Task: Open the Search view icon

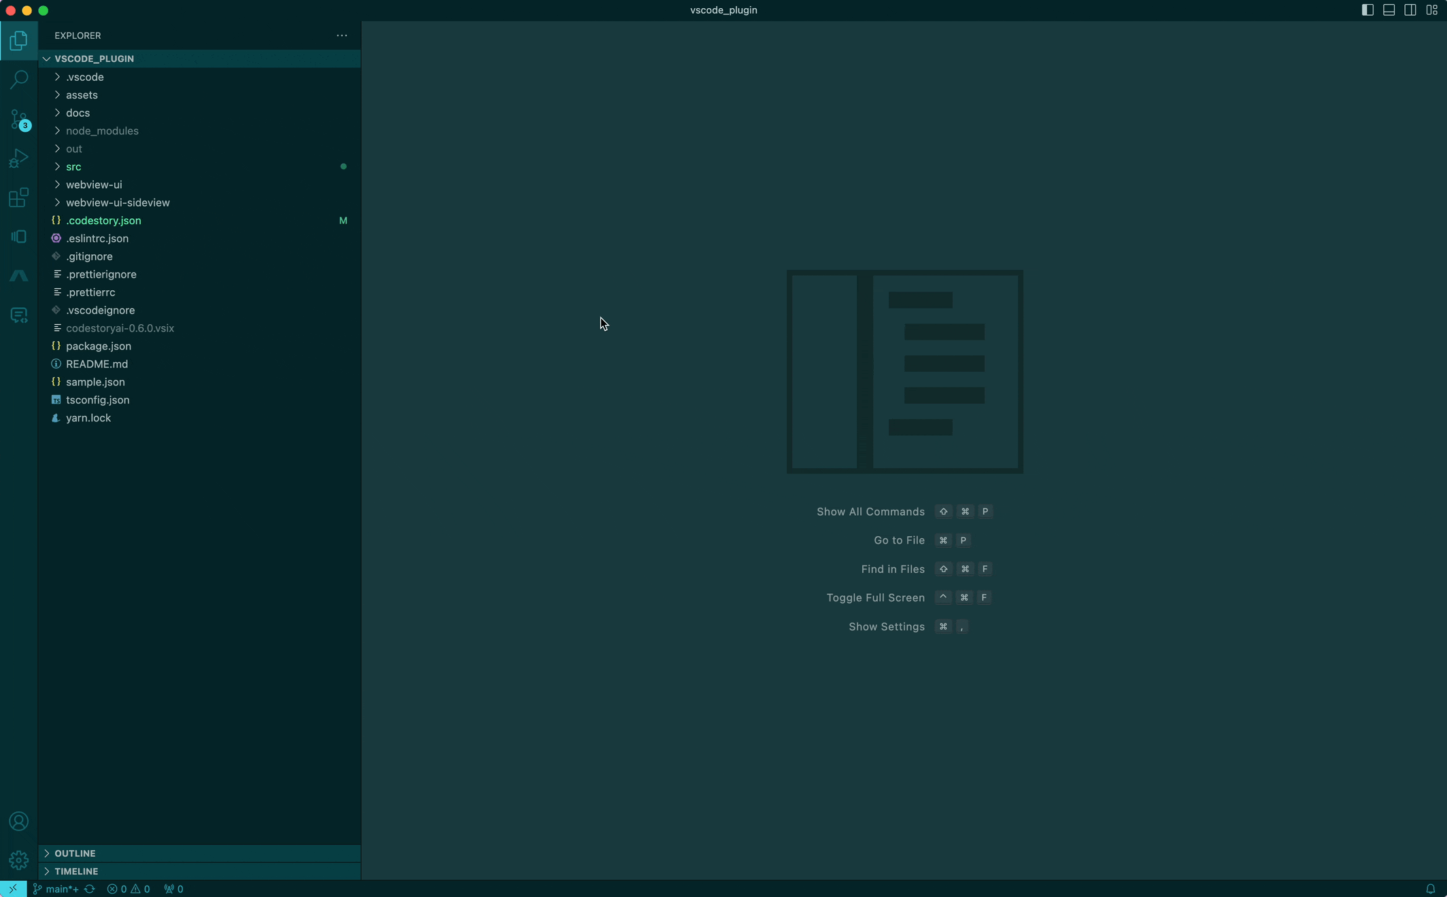Action: 19,80
